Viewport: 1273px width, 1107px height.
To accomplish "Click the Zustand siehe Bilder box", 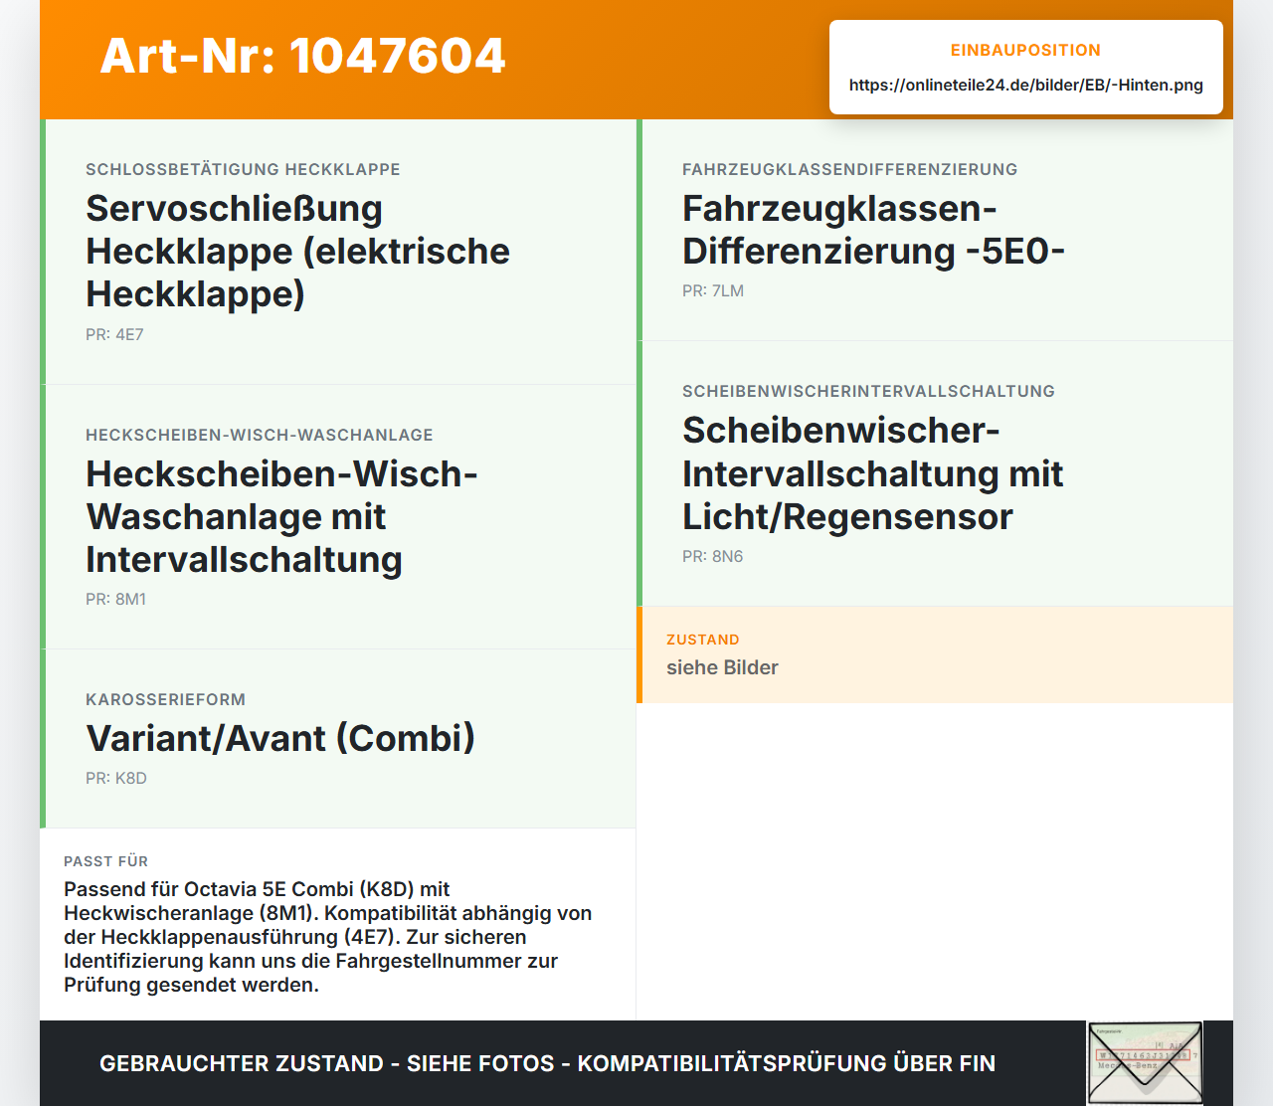I will (935, 654).
